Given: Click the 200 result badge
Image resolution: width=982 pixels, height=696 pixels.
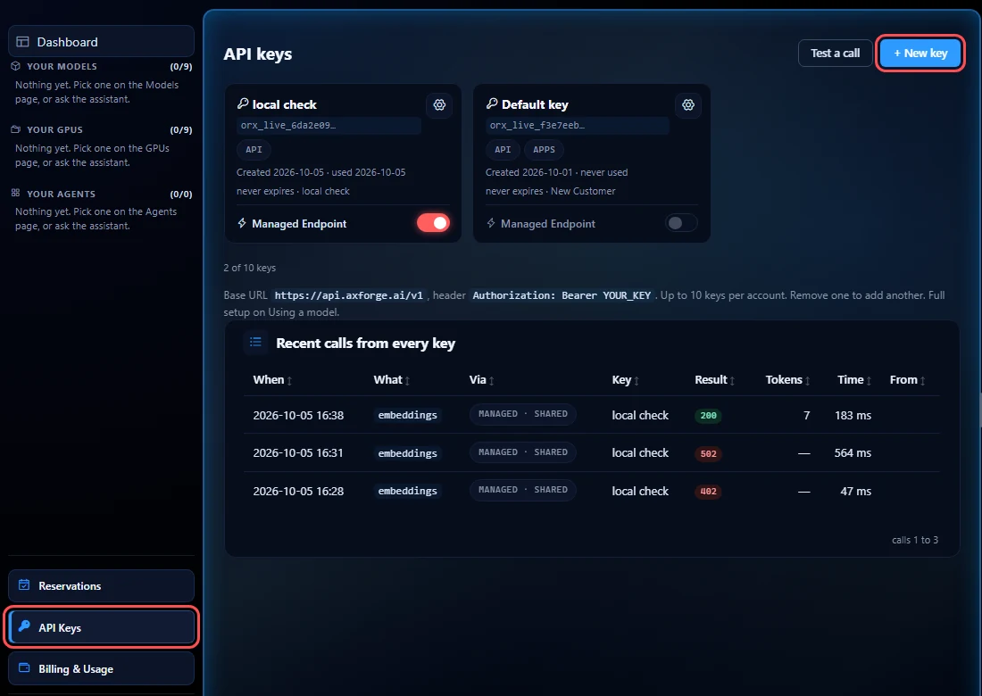Looking at the screenshot, I should pyautogui.click(x=708, y=416).
